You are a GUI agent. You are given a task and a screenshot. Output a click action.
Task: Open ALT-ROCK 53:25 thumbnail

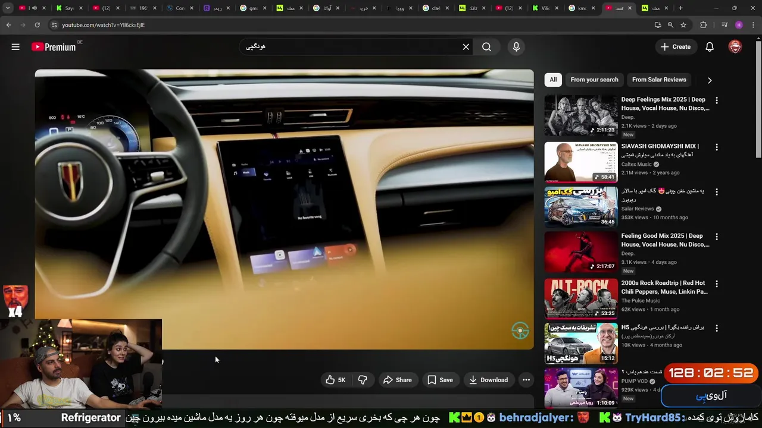(x=581, y=298)
